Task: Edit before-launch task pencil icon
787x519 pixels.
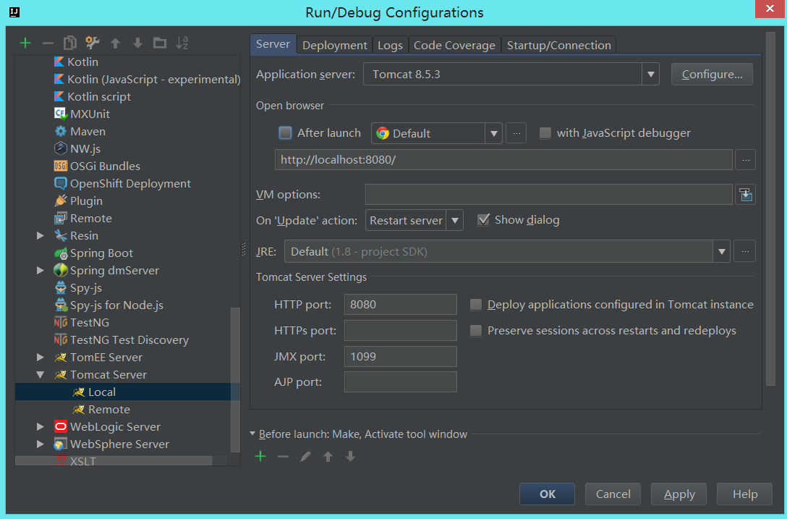Action: point(305,456)
